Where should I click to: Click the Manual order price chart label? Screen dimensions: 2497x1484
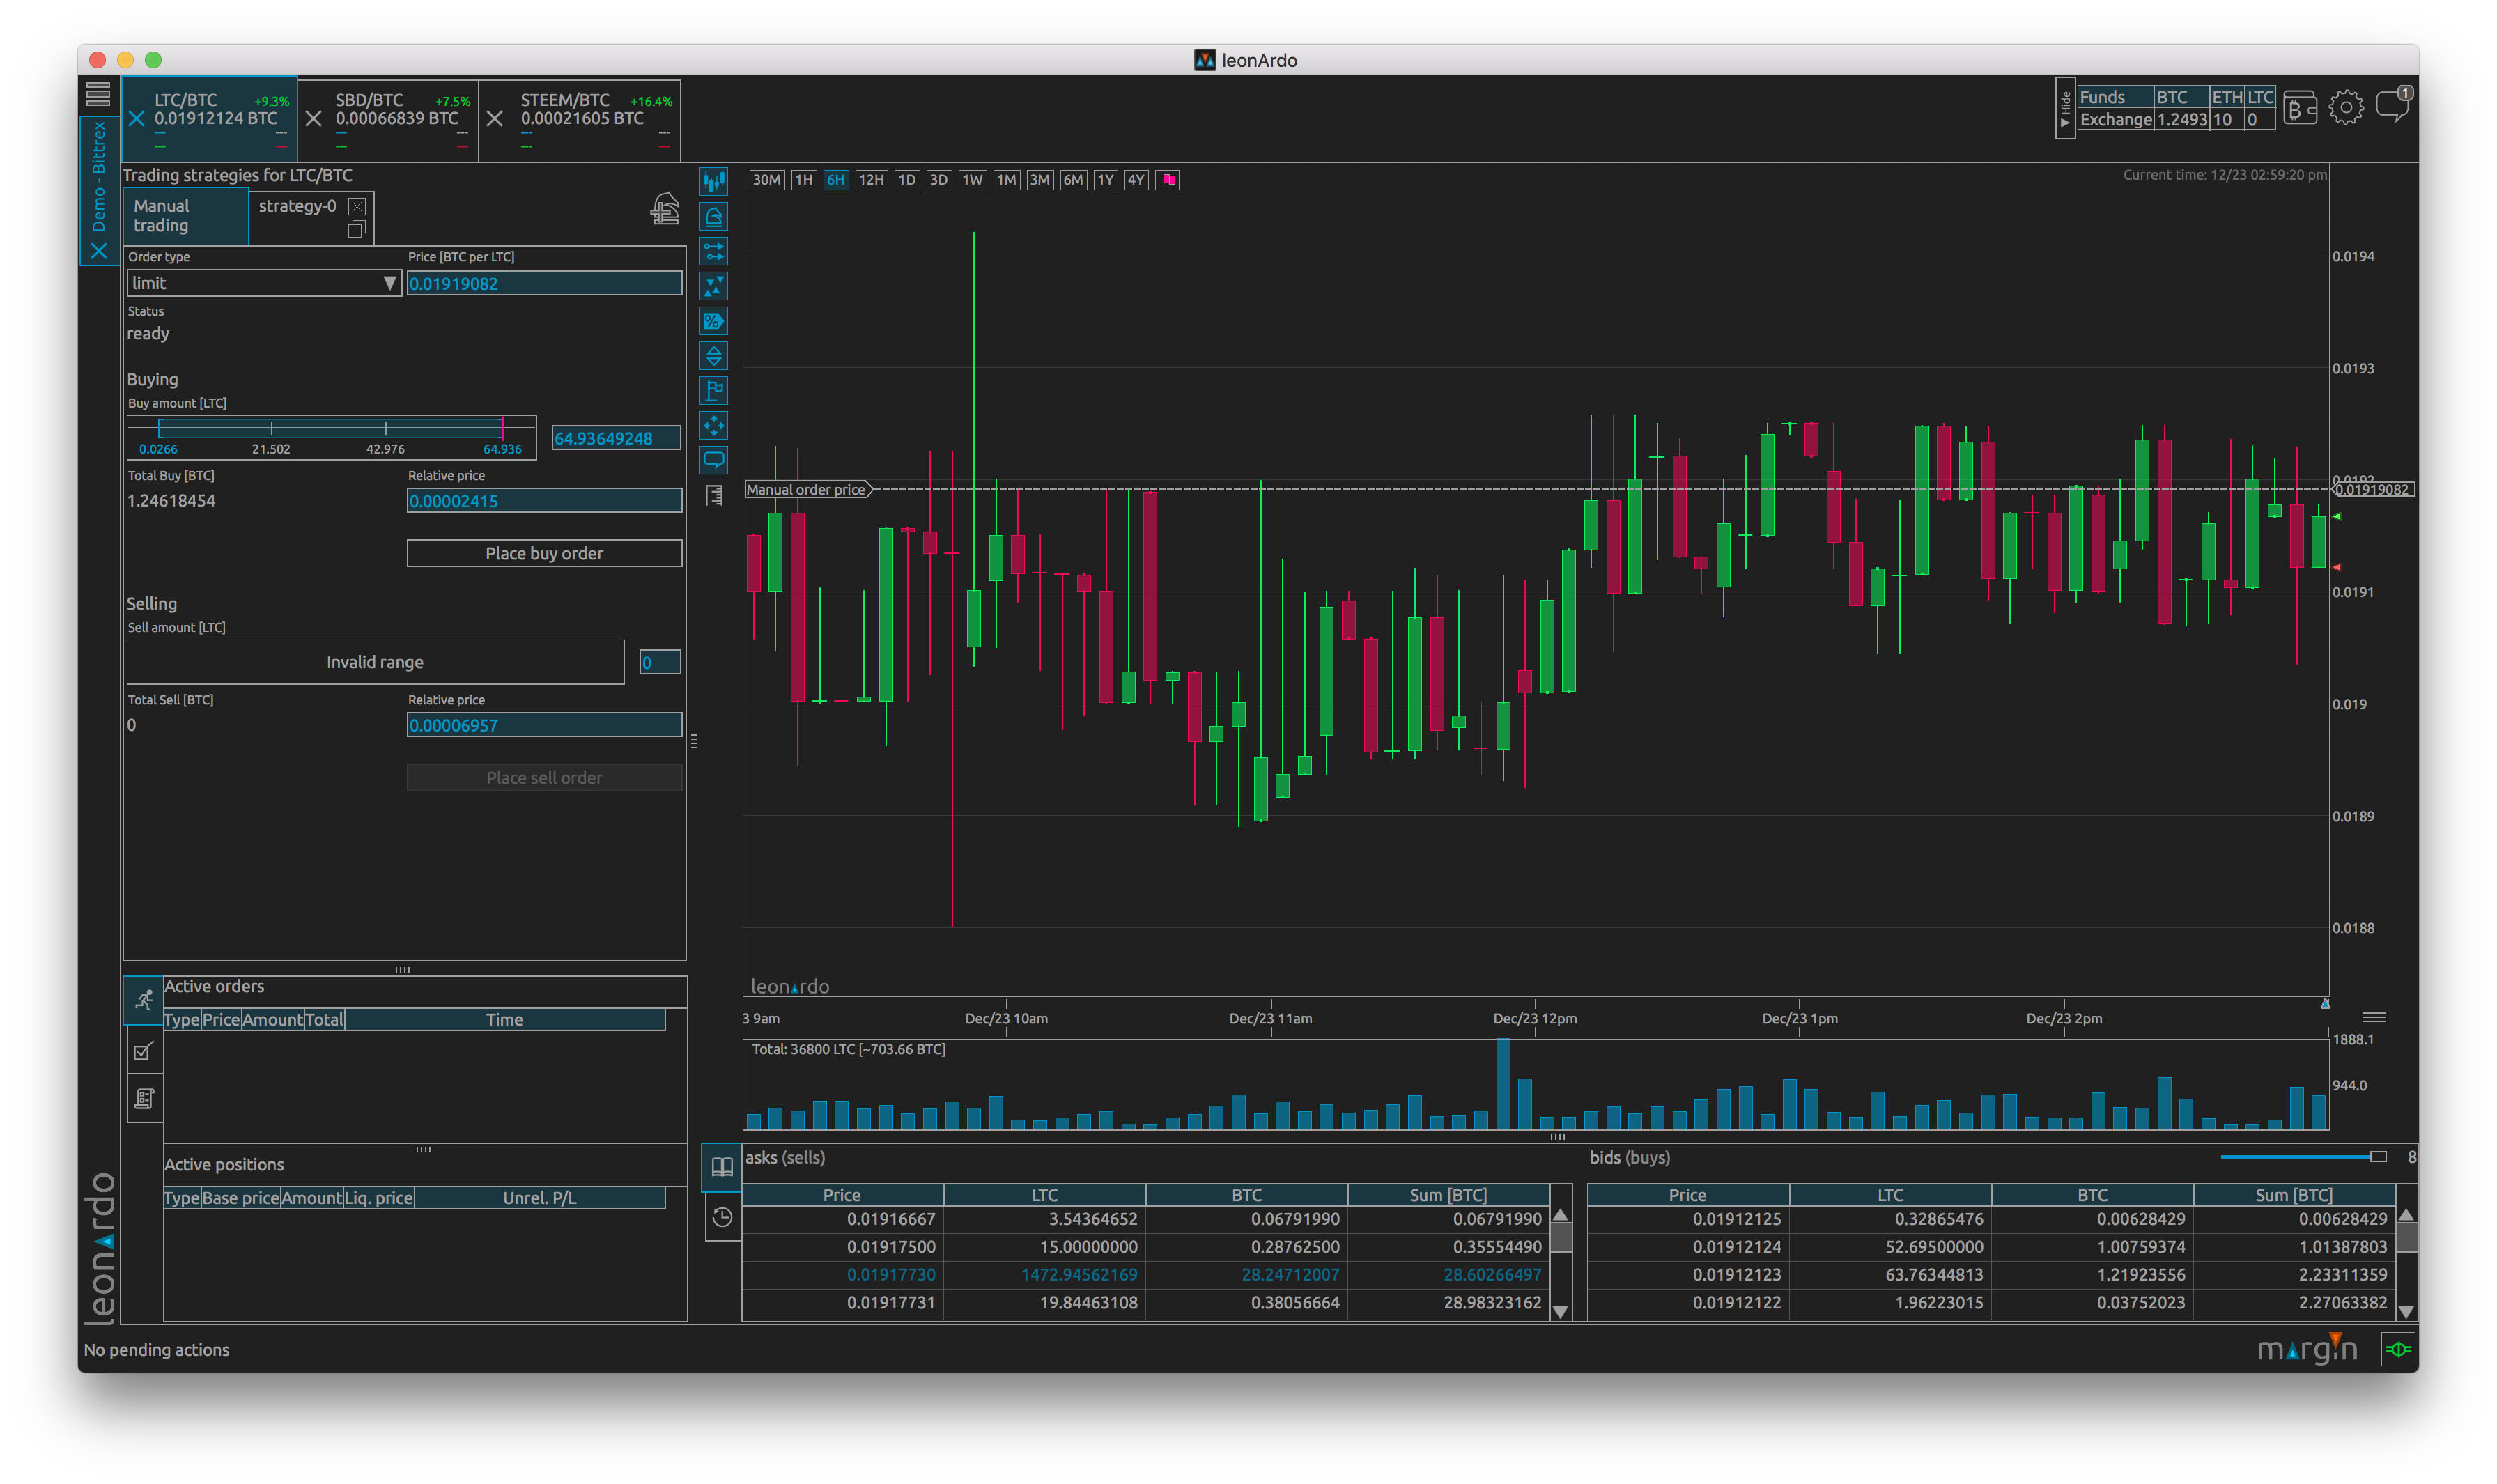[x=808, y=490]
